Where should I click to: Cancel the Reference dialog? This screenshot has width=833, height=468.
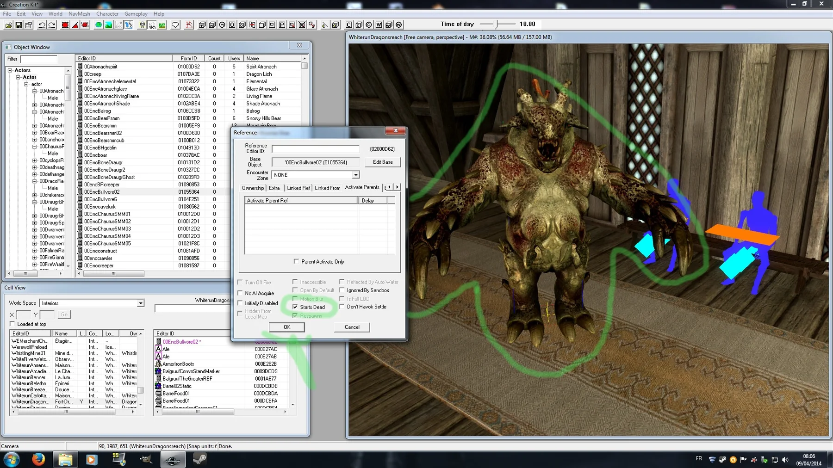coord(352,327)
